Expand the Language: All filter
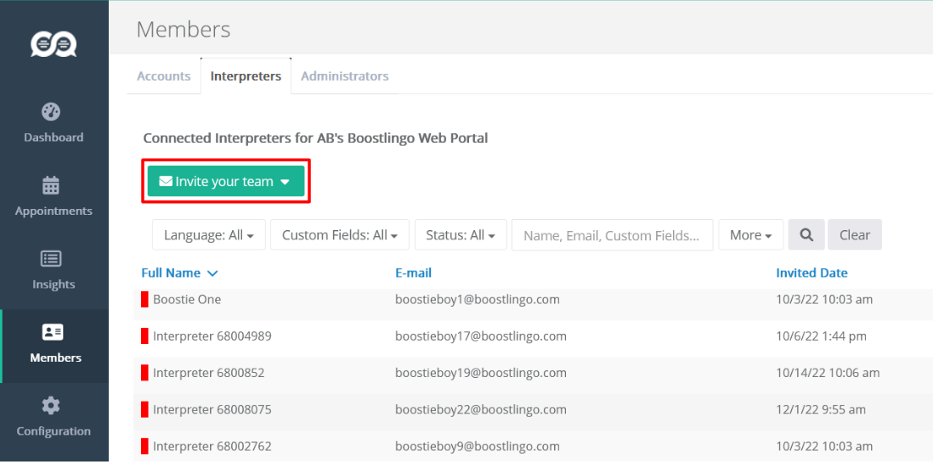The image size is (933, 462). (x=209, y=235)
